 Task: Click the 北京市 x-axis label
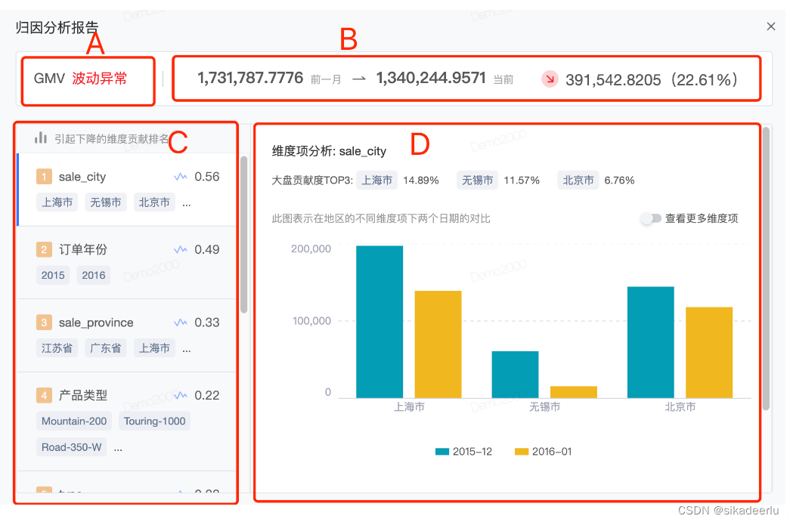tap(680, 406)
